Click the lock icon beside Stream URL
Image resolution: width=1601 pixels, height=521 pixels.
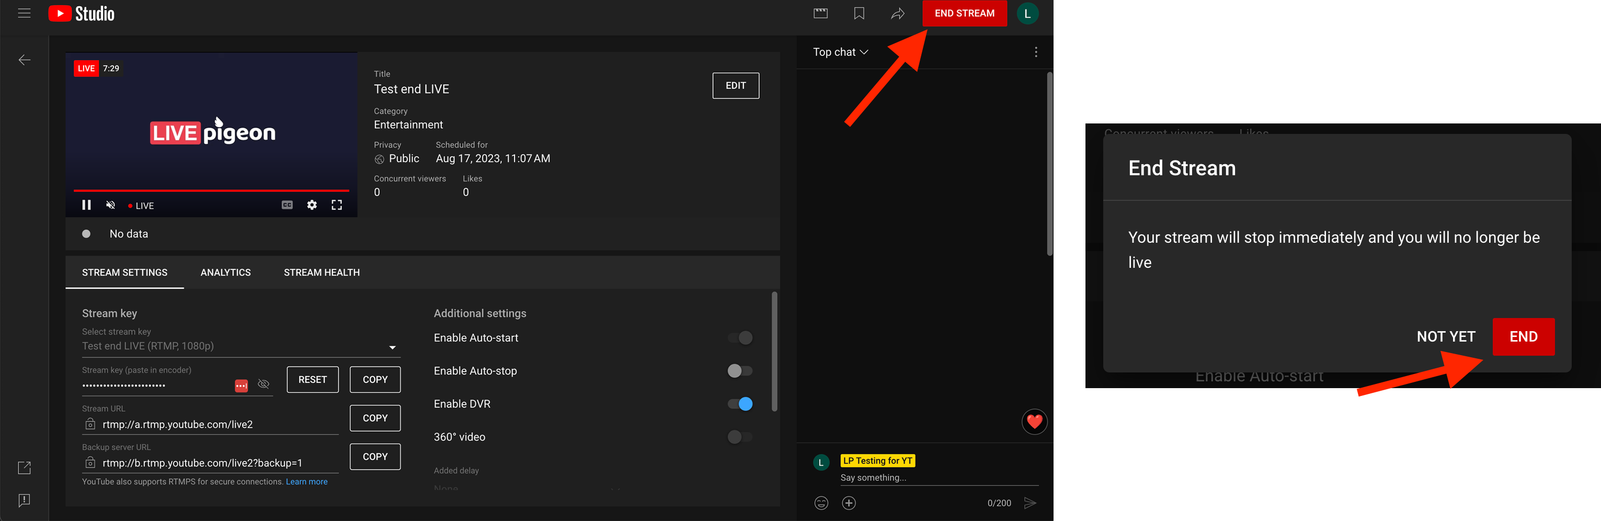(x=90, y=424)
